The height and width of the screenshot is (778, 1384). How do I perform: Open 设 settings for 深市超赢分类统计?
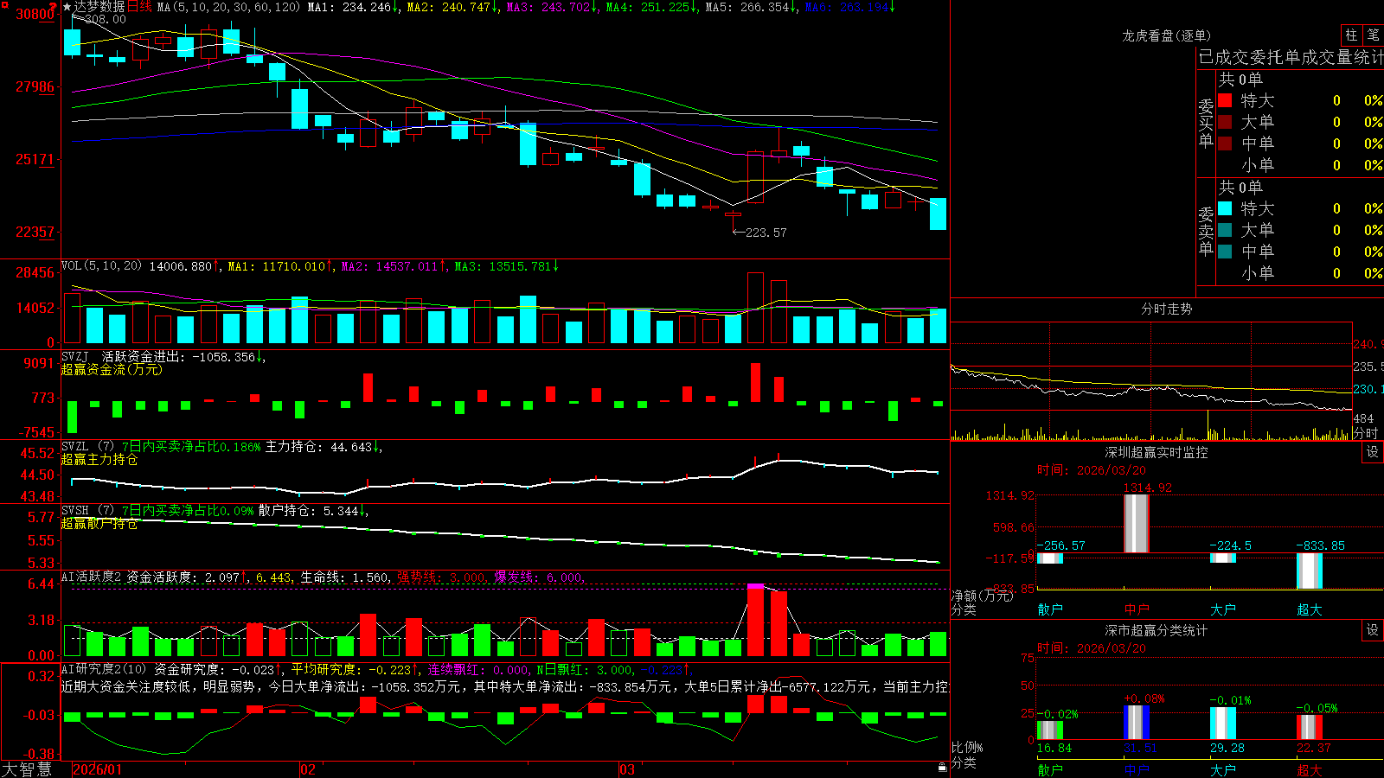tap(1373, 630)
